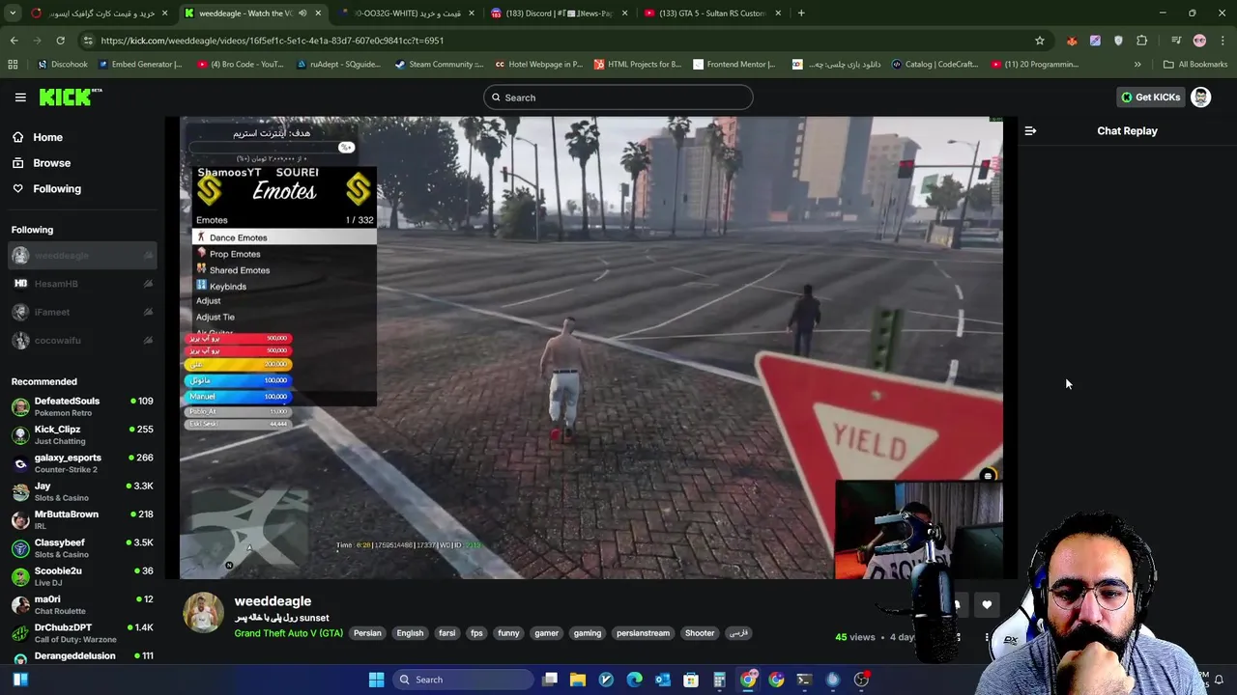
Task: Switch to the weeddeagle Kick tab
Action: [x=253, y=14]
